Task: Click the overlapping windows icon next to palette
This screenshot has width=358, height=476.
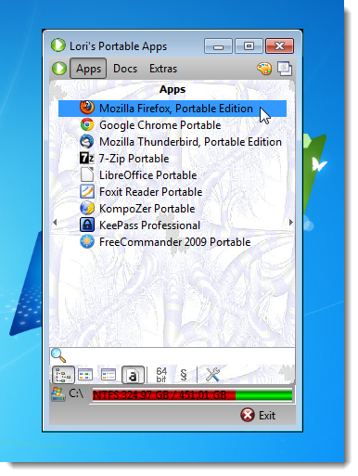Action: tap(285, 69)
